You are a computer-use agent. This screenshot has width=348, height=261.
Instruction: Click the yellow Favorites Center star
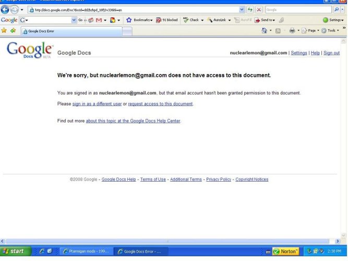pos(4,30)
